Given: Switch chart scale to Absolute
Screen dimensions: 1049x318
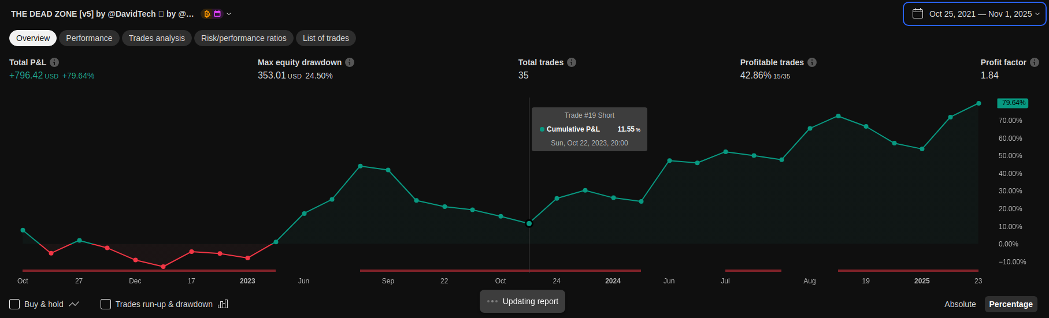Looking at the screenshot, I should 960,304.
